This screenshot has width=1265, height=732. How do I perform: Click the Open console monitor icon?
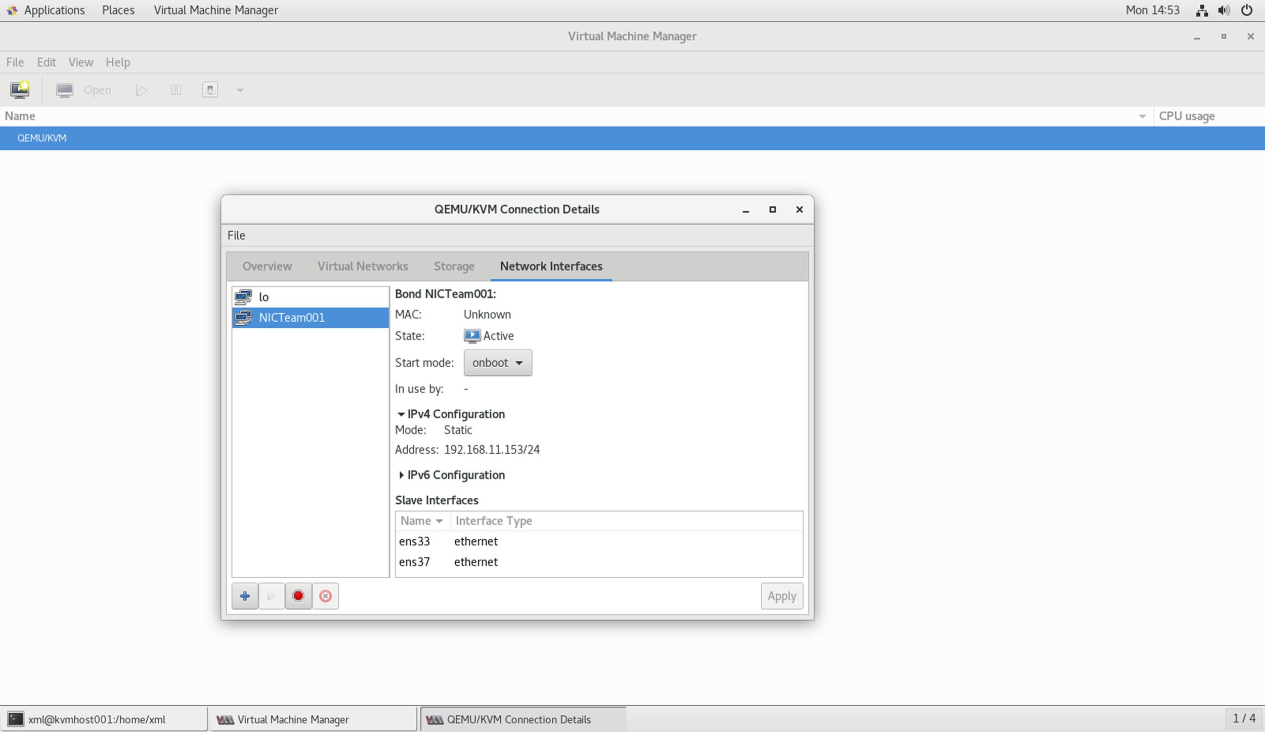click(65, 90)
